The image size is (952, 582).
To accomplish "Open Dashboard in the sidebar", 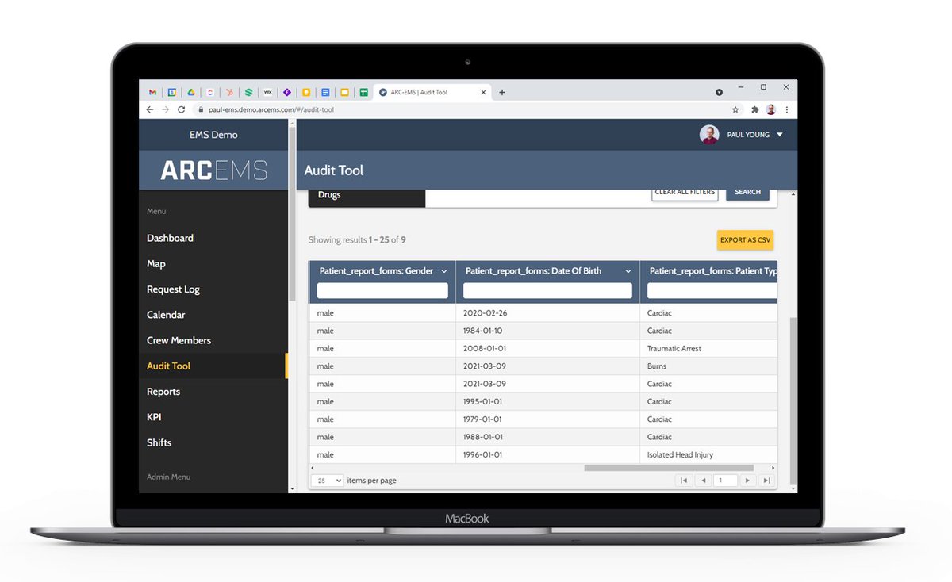I will [x=170, y=238].
